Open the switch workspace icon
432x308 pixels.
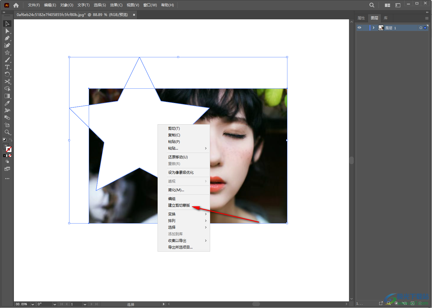click(x=398, y=5)
